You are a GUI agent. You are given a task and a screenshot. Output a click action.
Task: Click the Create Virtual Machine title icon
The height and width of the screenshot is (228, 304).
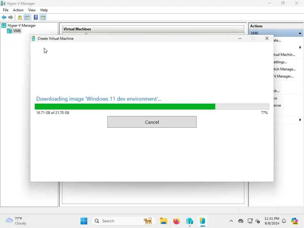pos(33,38)
